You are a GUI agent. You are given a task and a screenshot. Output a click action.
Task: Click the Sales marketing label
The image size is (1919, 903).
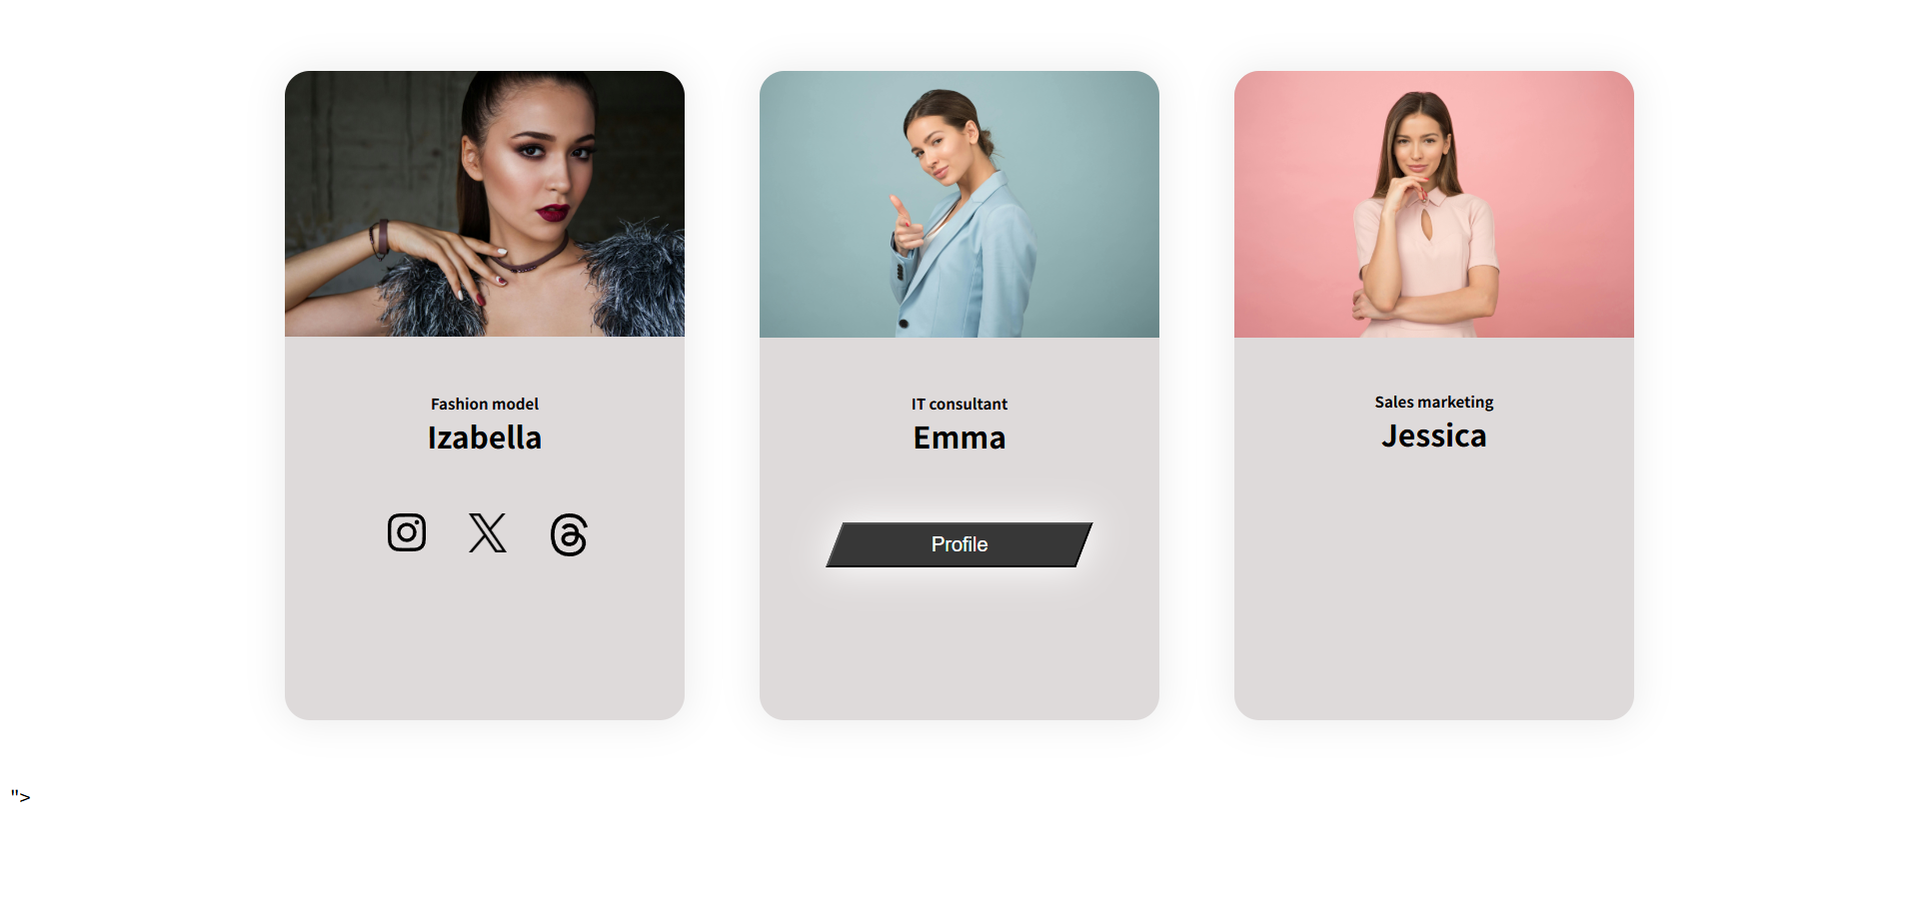point(1434,402)
